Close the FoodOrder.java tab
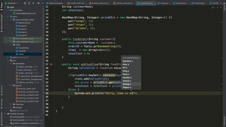 click(x=154, y=3)
